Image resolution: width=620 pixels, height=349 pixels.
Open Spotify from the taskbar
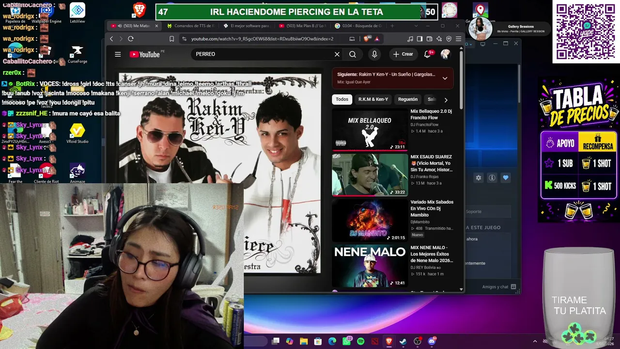(361, 341)
